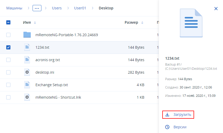Click the large document preview icon

pos(191,22)
